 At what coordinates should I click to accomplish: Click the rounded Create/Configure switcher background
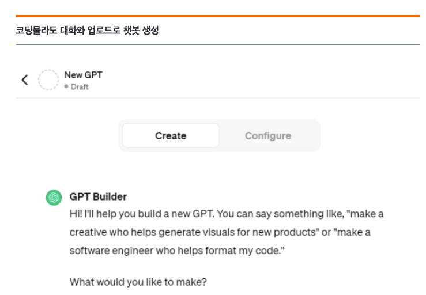click(219, 135)
